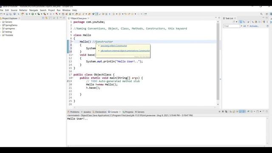
Task: Select the ObjectClass.java editor tab
Action: 78,18
